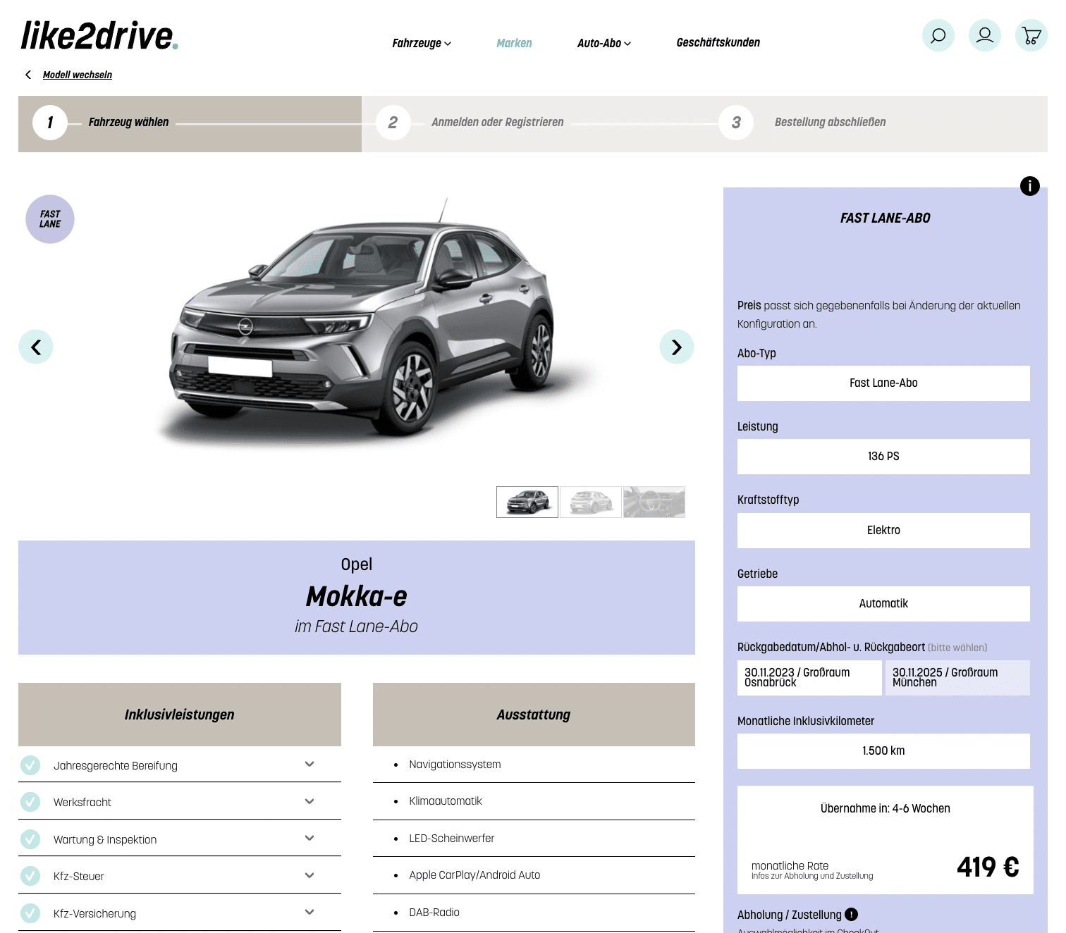Open Leistung 136 PS selector
The image size is (1066, 933).
[x=883, y=457]
